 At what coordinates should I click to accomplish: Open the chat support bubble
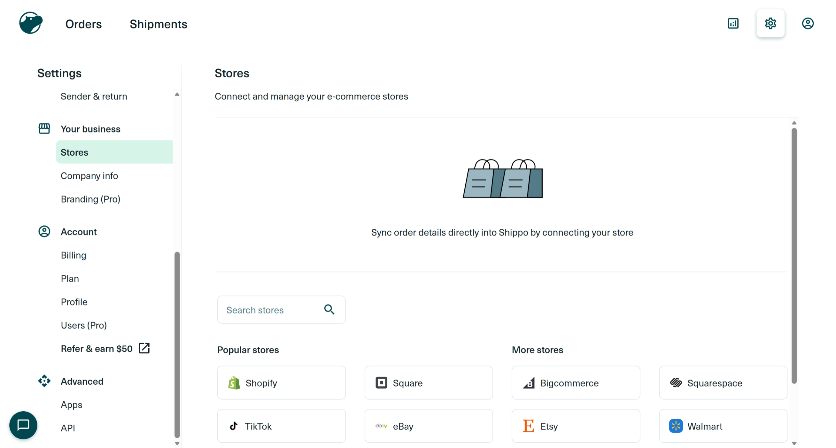point(23,425)
